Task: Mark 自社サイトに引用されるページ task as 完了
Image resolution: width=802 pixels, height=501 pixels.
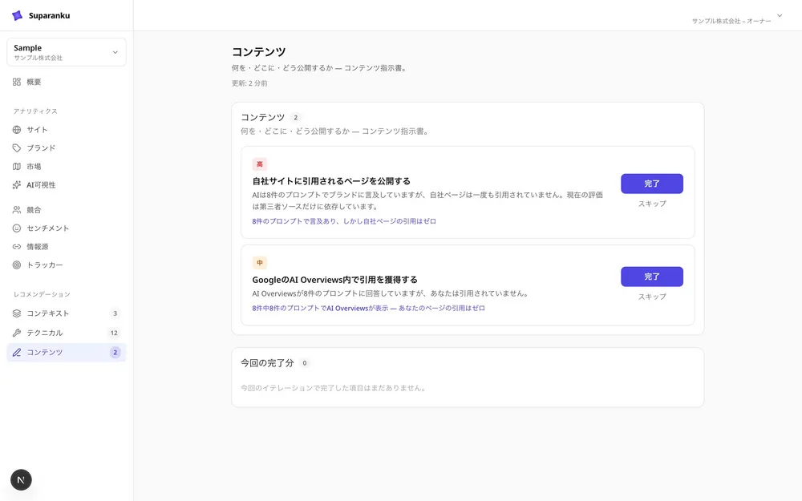Action: coord(651,184)
